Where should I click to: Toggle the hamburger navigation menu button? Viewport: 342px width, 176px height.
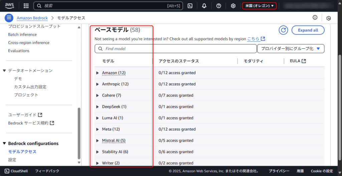9,18
